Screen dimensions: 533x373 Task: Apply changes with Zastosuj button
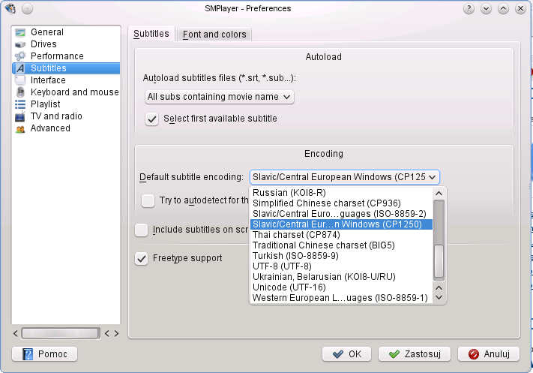point(415,354)
